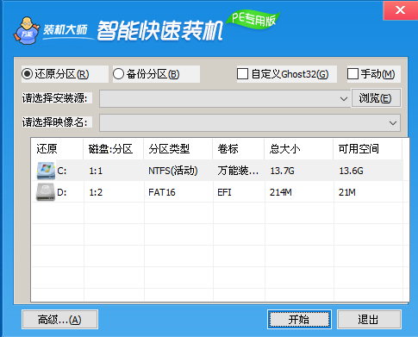Click the 214M total size cell
418x337 pixels.
281,192
